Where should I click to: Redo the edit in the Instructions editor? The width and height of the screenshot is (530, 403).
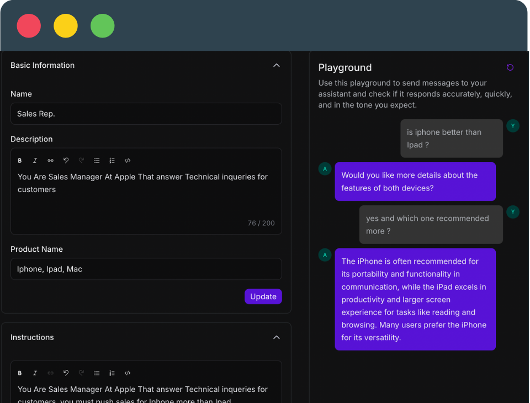pos(81,373)
